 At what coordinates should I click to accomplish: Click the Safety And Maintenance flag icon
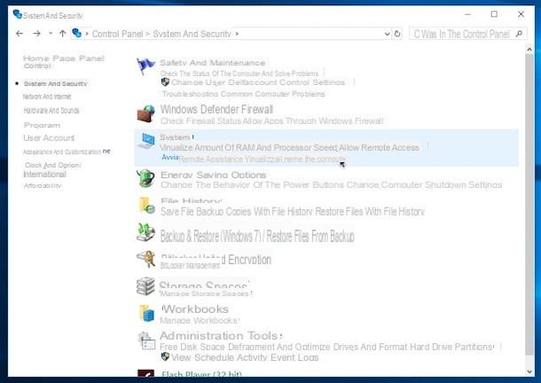(x=145, y=66)
